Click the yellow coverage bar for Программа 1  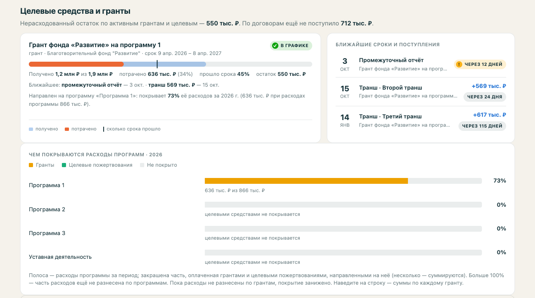pyautogui.click(x=306, y=181)
